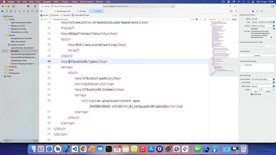276x155 pixels.
Task: Click Done to close find bar
Action: point(234,19)
